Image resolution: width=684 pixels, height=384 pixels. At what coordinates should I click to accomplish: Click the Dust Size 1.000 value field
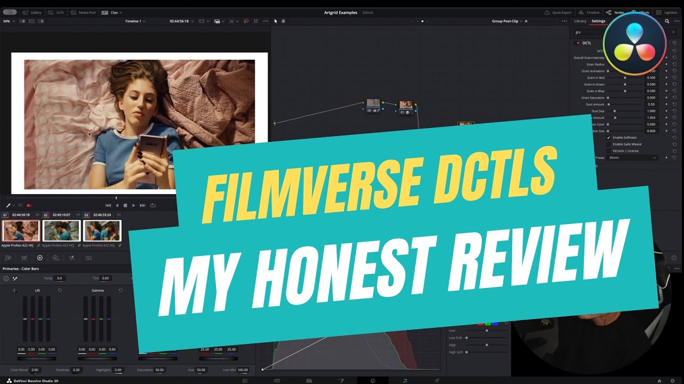651,111
